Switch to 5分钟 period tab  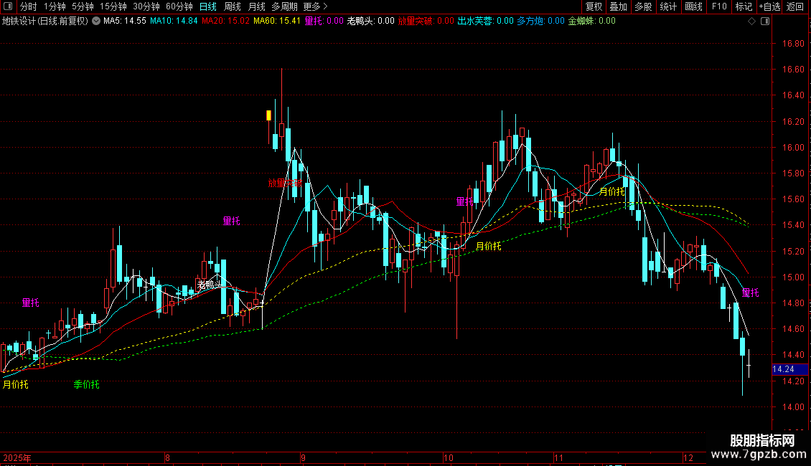tap(83, 6)
